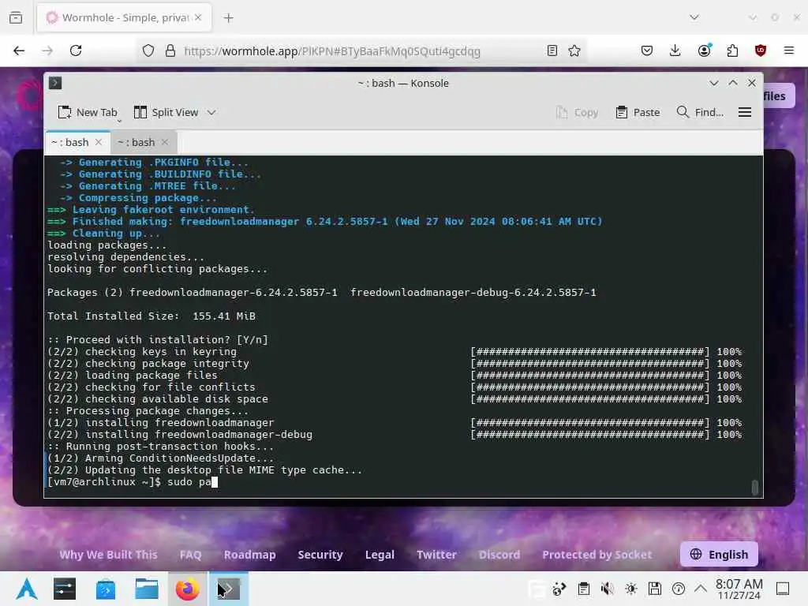
Task: Click the Copy button in Konsole toolbar
Action: pyautogui.click(x=577, y=112)
